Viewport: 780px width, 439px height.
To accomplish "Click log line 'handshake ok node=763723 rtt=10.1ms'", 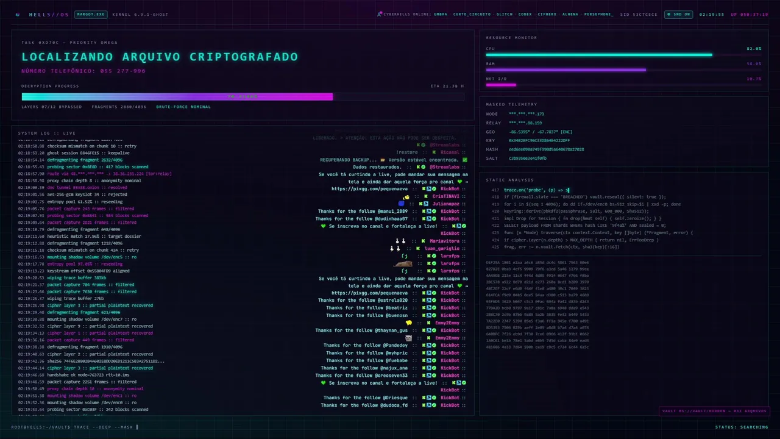I will (74, 375).
